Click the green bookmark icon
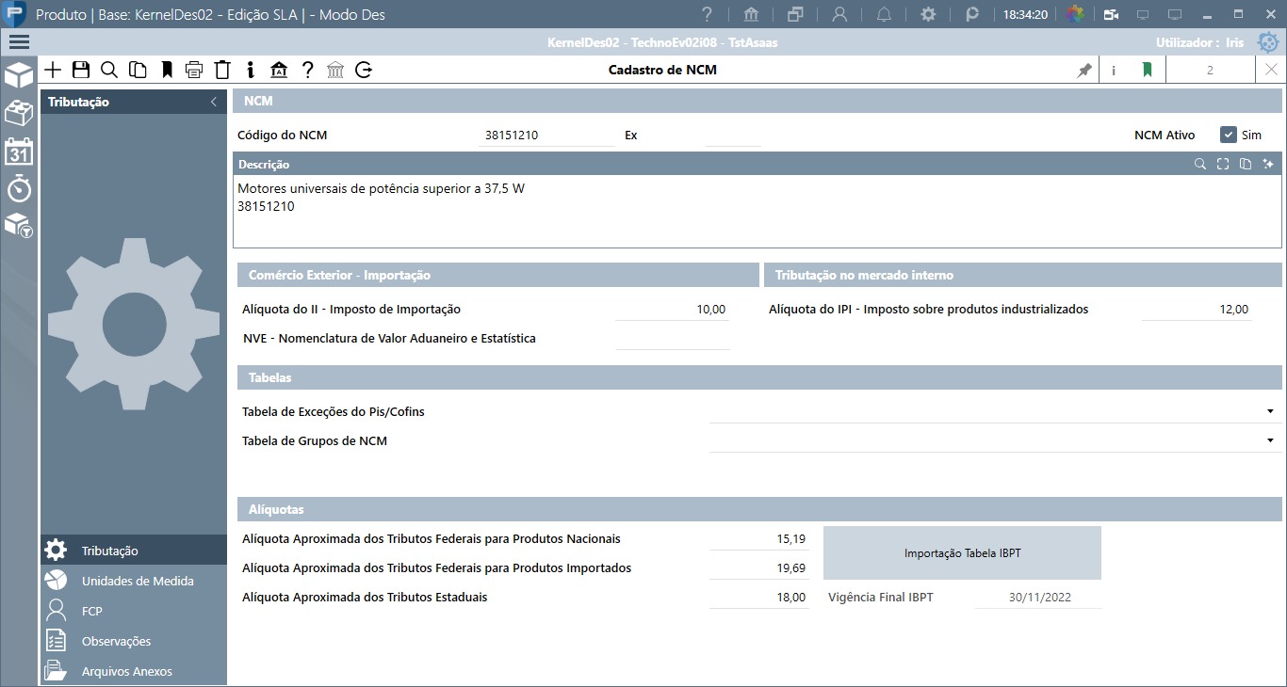 click(1147, 70)
